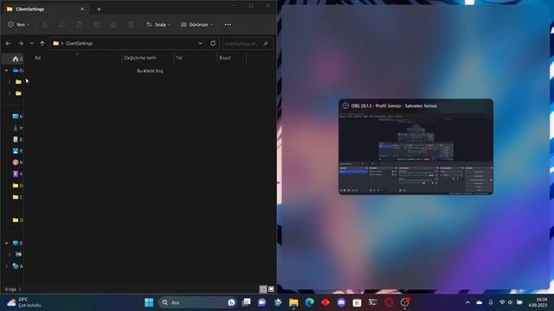
Task: Show hidden system tray icons
Action: tap(467, 302)
